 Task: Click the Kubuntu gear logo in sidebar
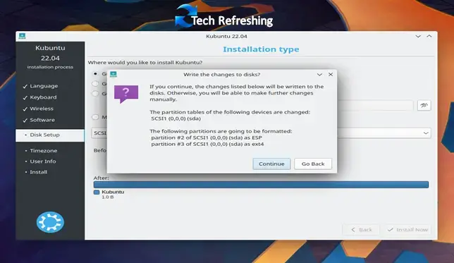tap(50, 222)
